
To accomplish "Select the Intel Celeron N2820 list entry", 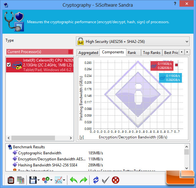I will pos(40,65).
